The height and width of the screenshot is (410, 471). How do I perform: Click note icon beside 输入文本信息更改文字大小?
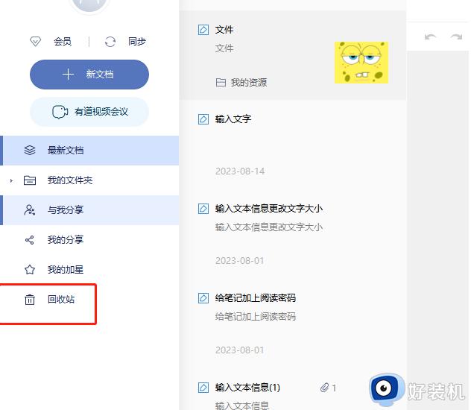(x=203, y=209)
